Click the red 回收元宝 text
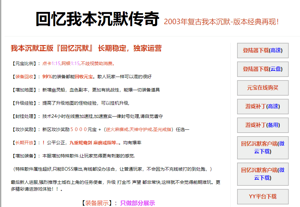This screenshot has width=300, height=207. pyautogui.click(x=84, y=77)
